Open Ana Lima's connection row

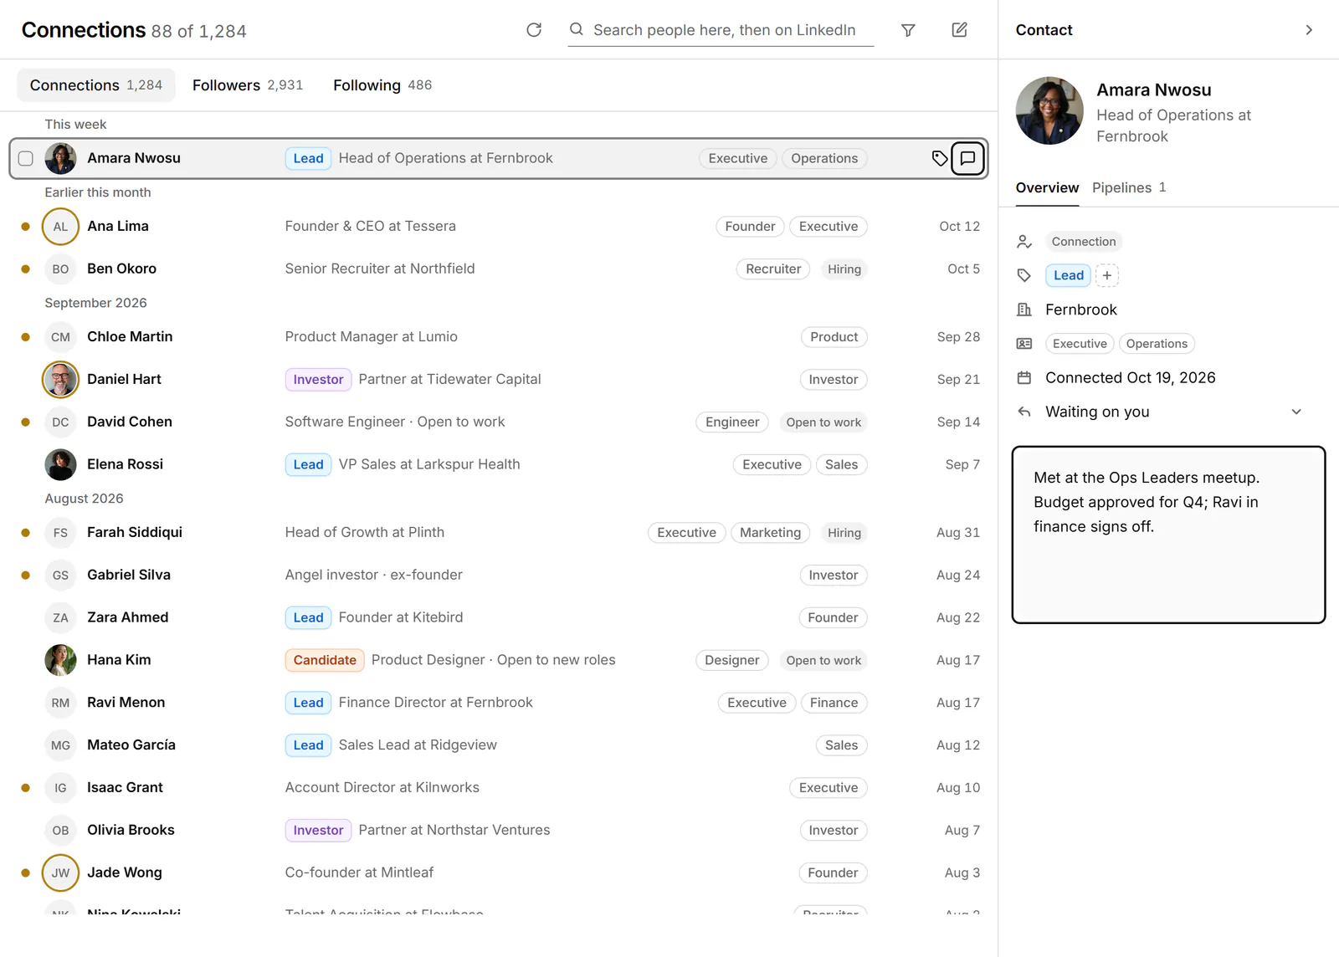(499, 226)
